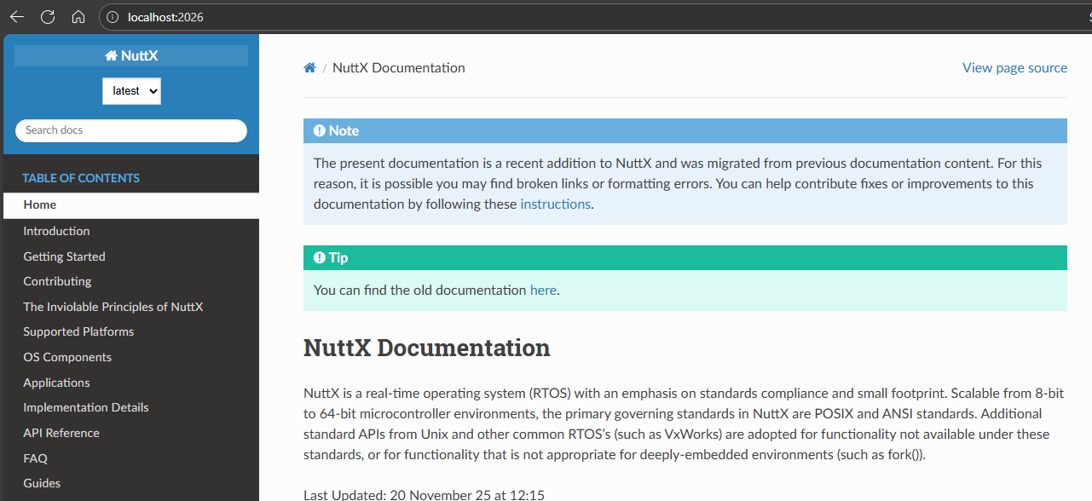The image size is (1092, 501).
Task: Click the 'NuttX Documentation' main heading
Action: tap(427, 348)
